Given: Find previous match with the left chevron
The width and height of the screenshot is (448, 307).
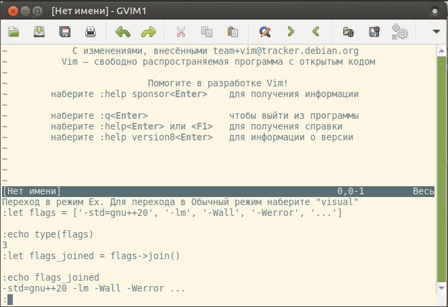Looking at the screenshot, I should [x=316, y=32].
